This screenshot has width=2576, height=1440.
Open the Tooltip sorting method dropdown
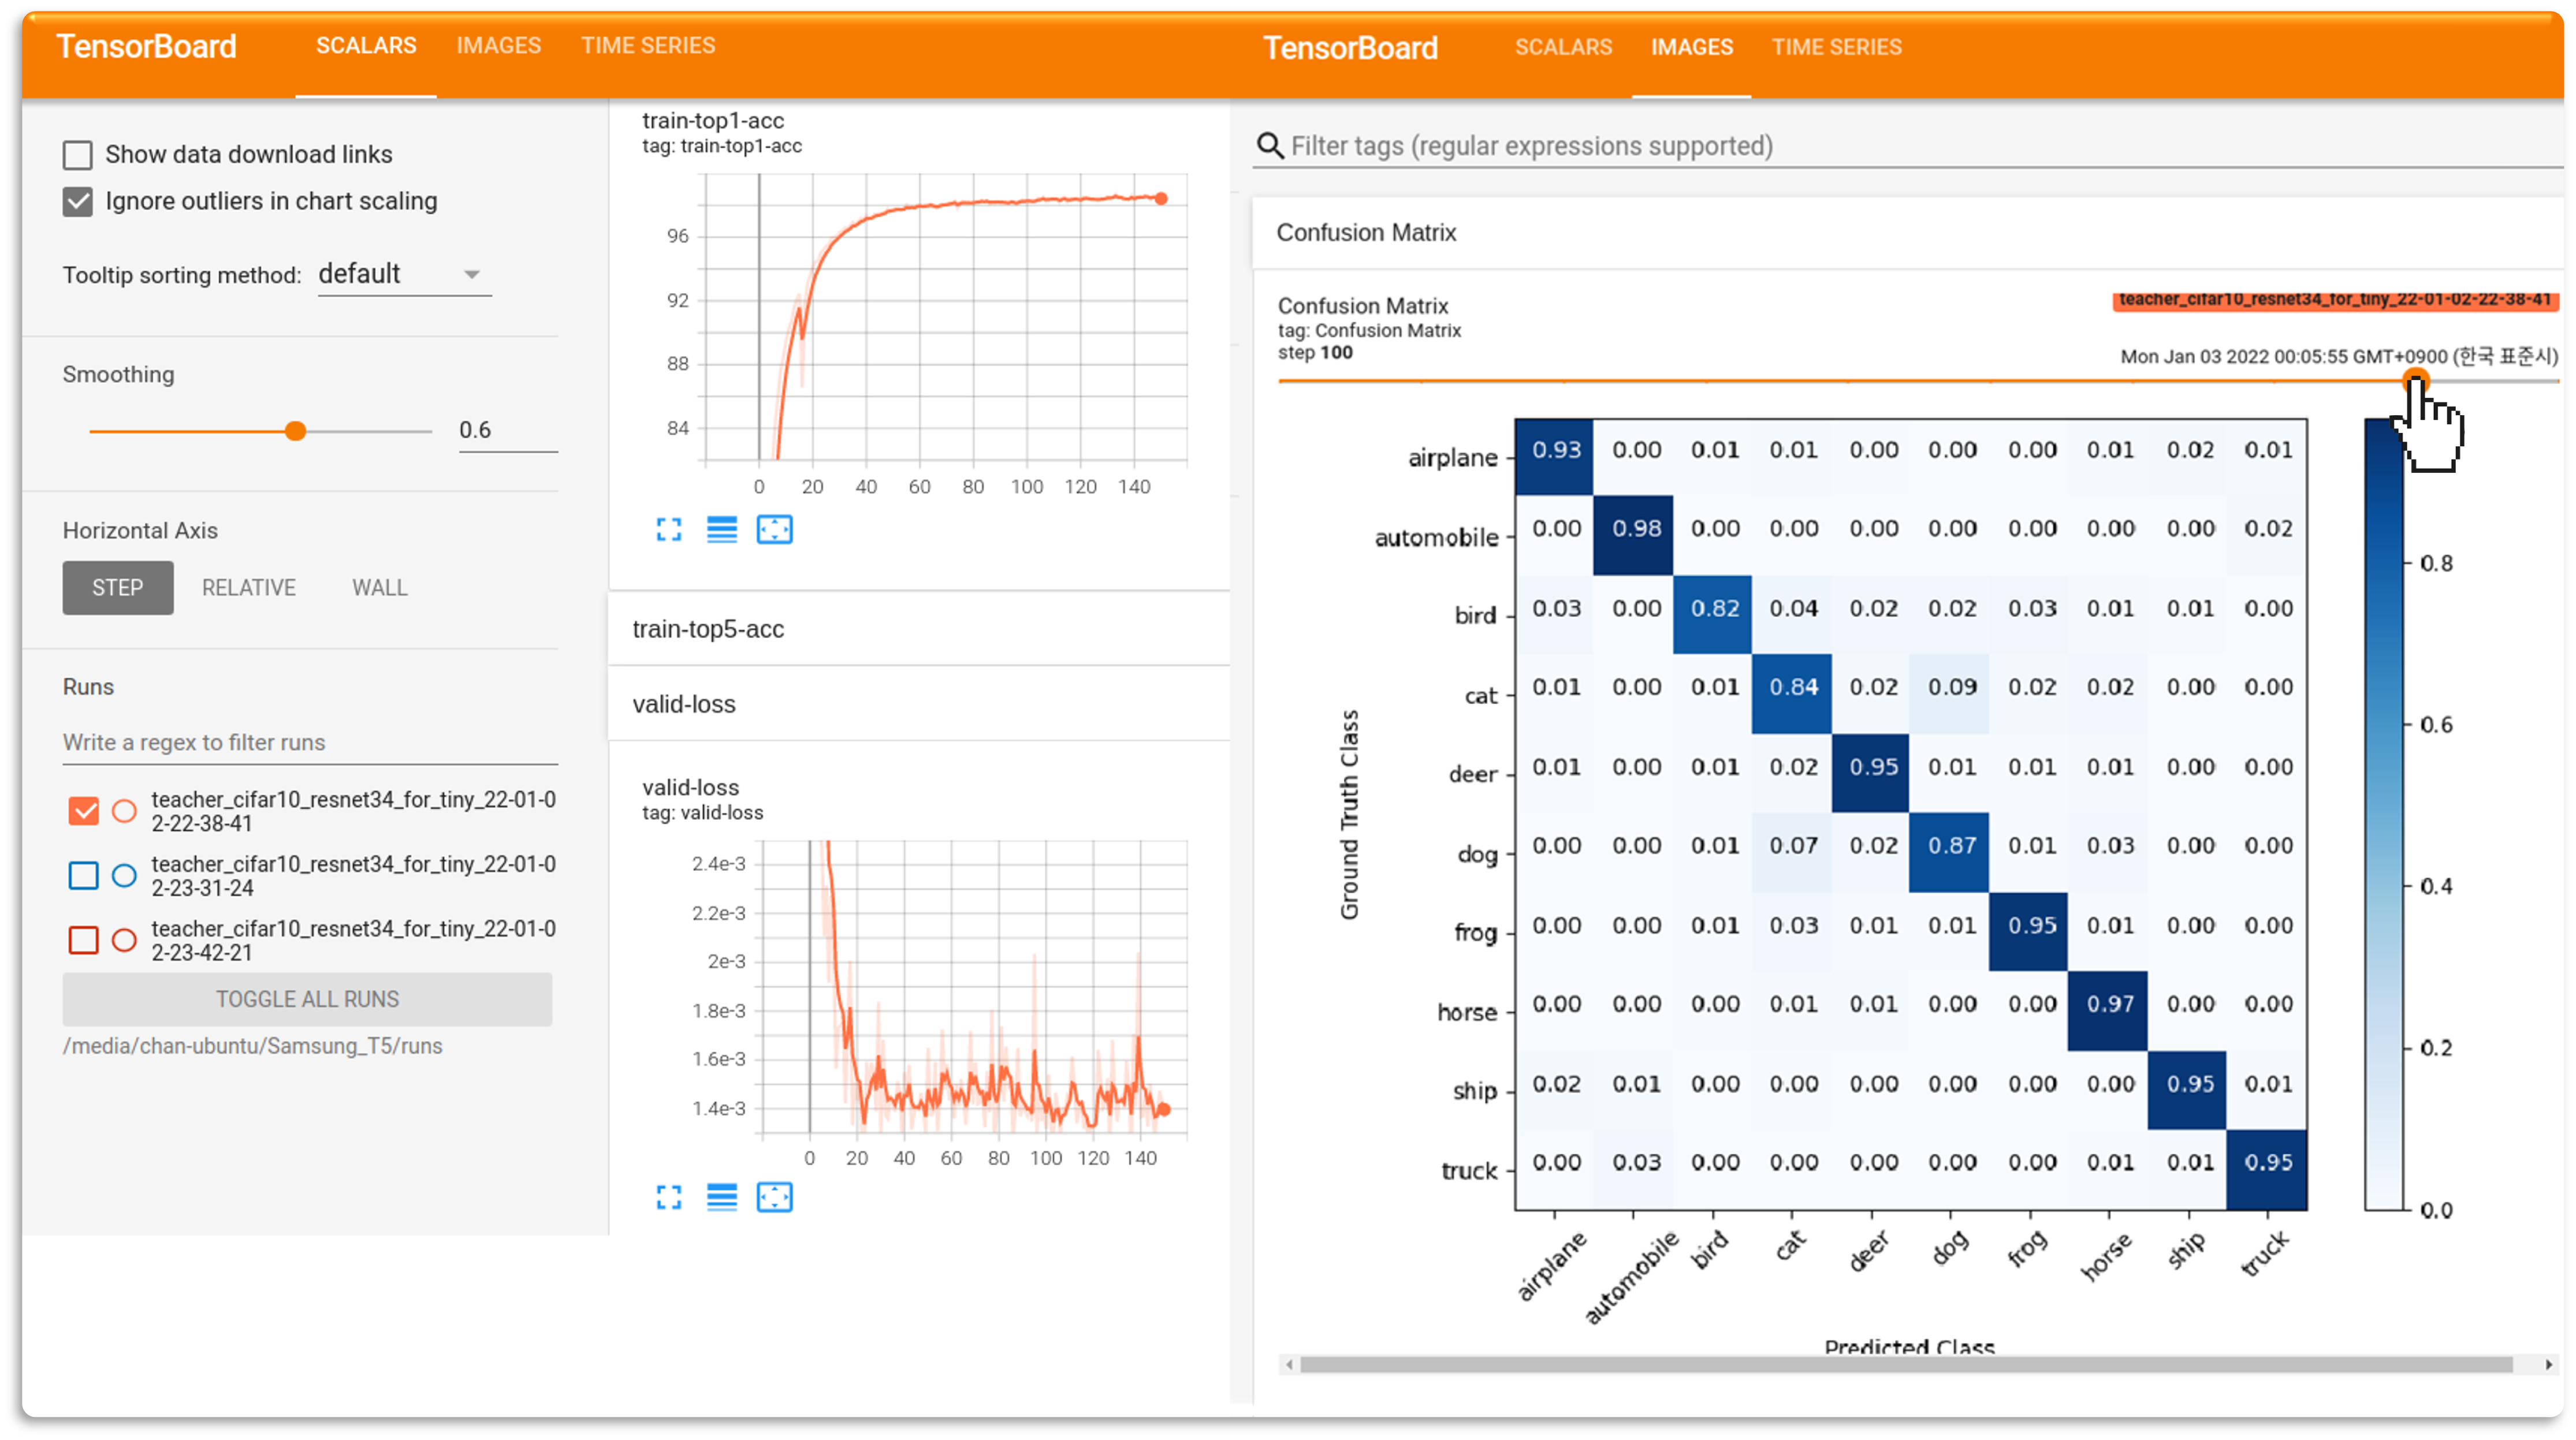click(x=404, y=274)
